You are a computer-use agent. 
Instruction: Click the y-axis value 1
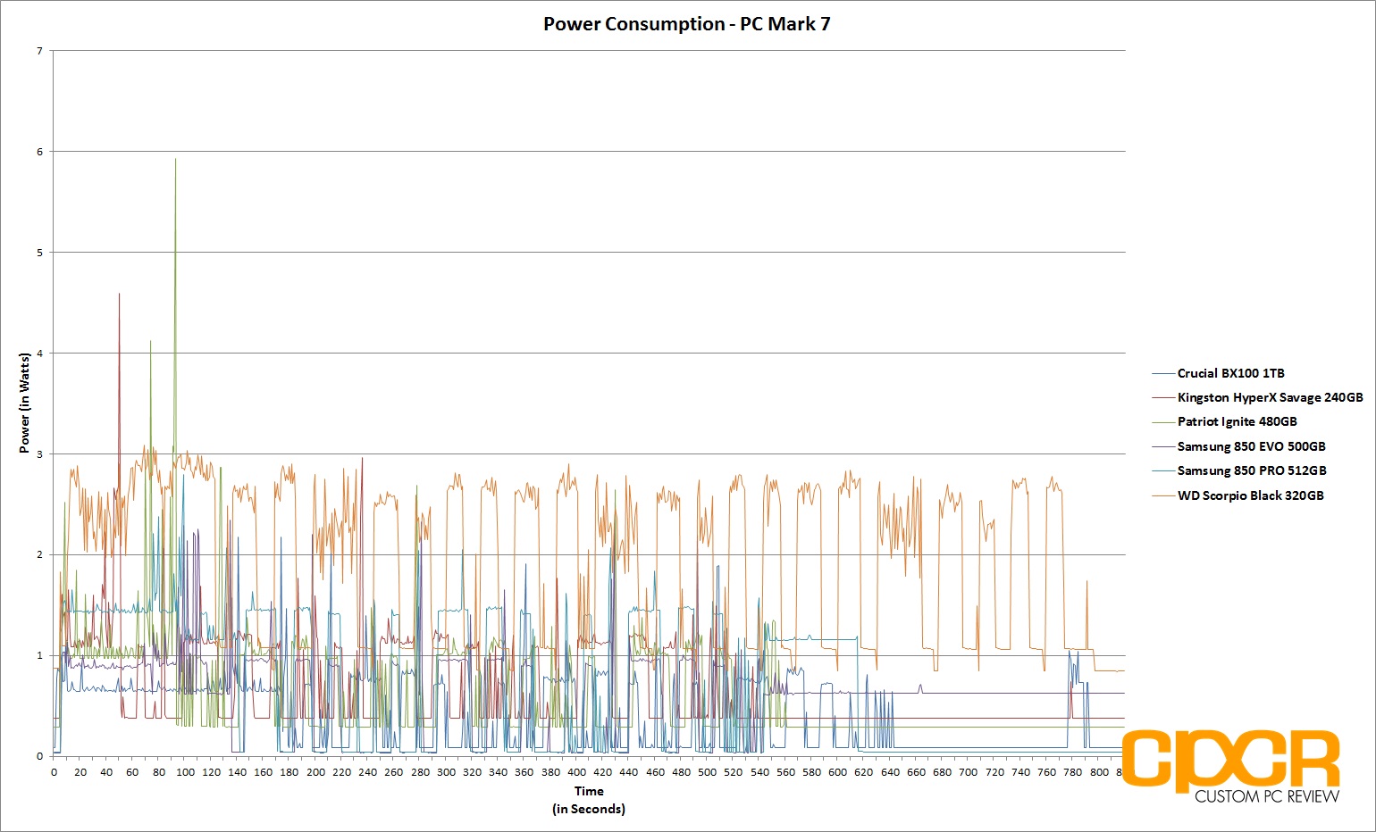39,655
